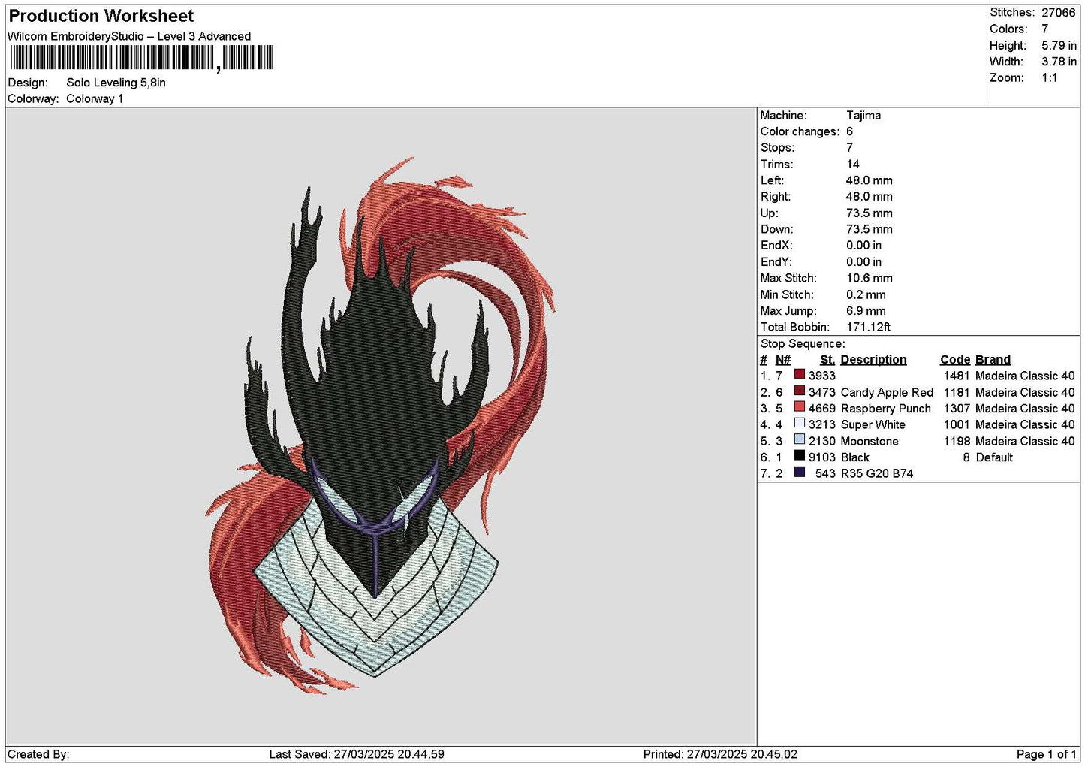Click the 'N#' column header
1085x767 pixels.
[783, 360]
